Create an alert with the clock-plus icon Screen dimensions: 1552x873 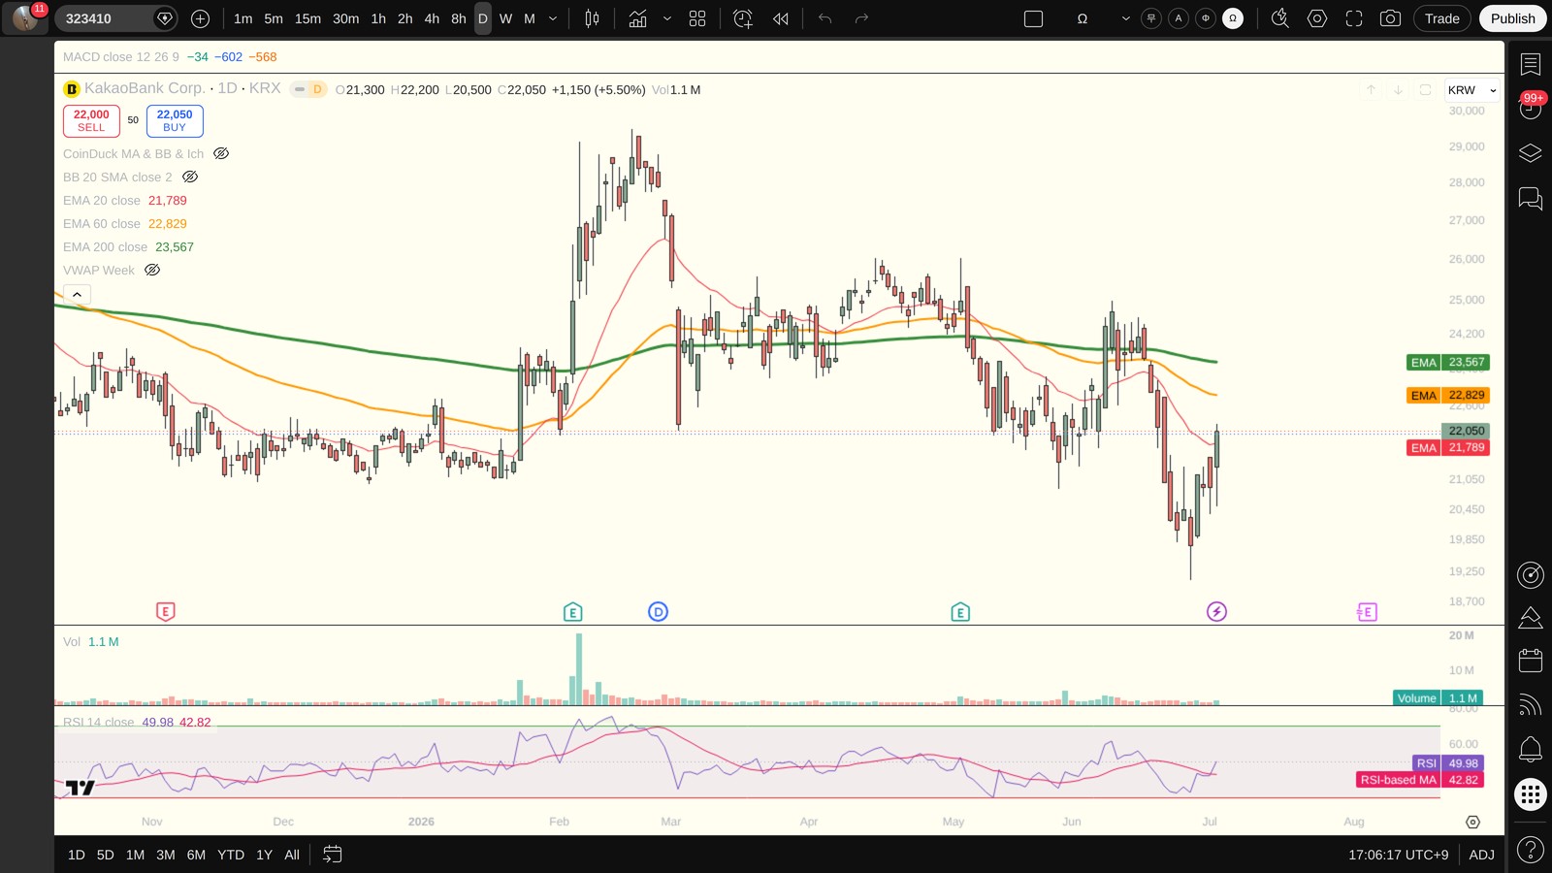(x=743, y=18)
